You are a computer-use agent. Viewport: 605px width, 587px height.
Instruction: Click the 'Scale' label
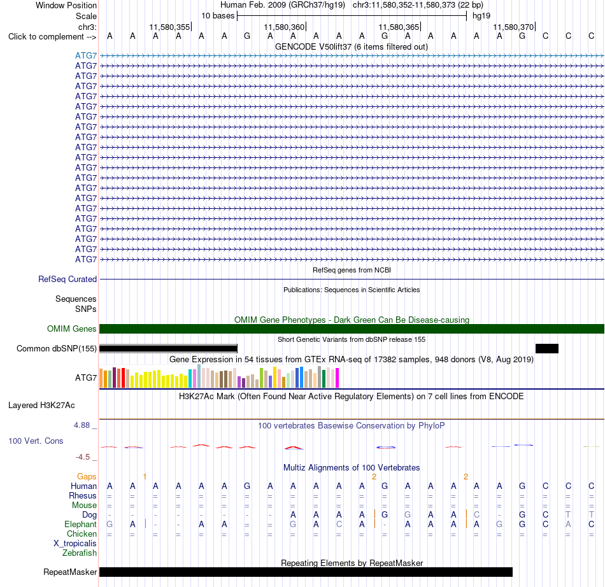[87, 16]
